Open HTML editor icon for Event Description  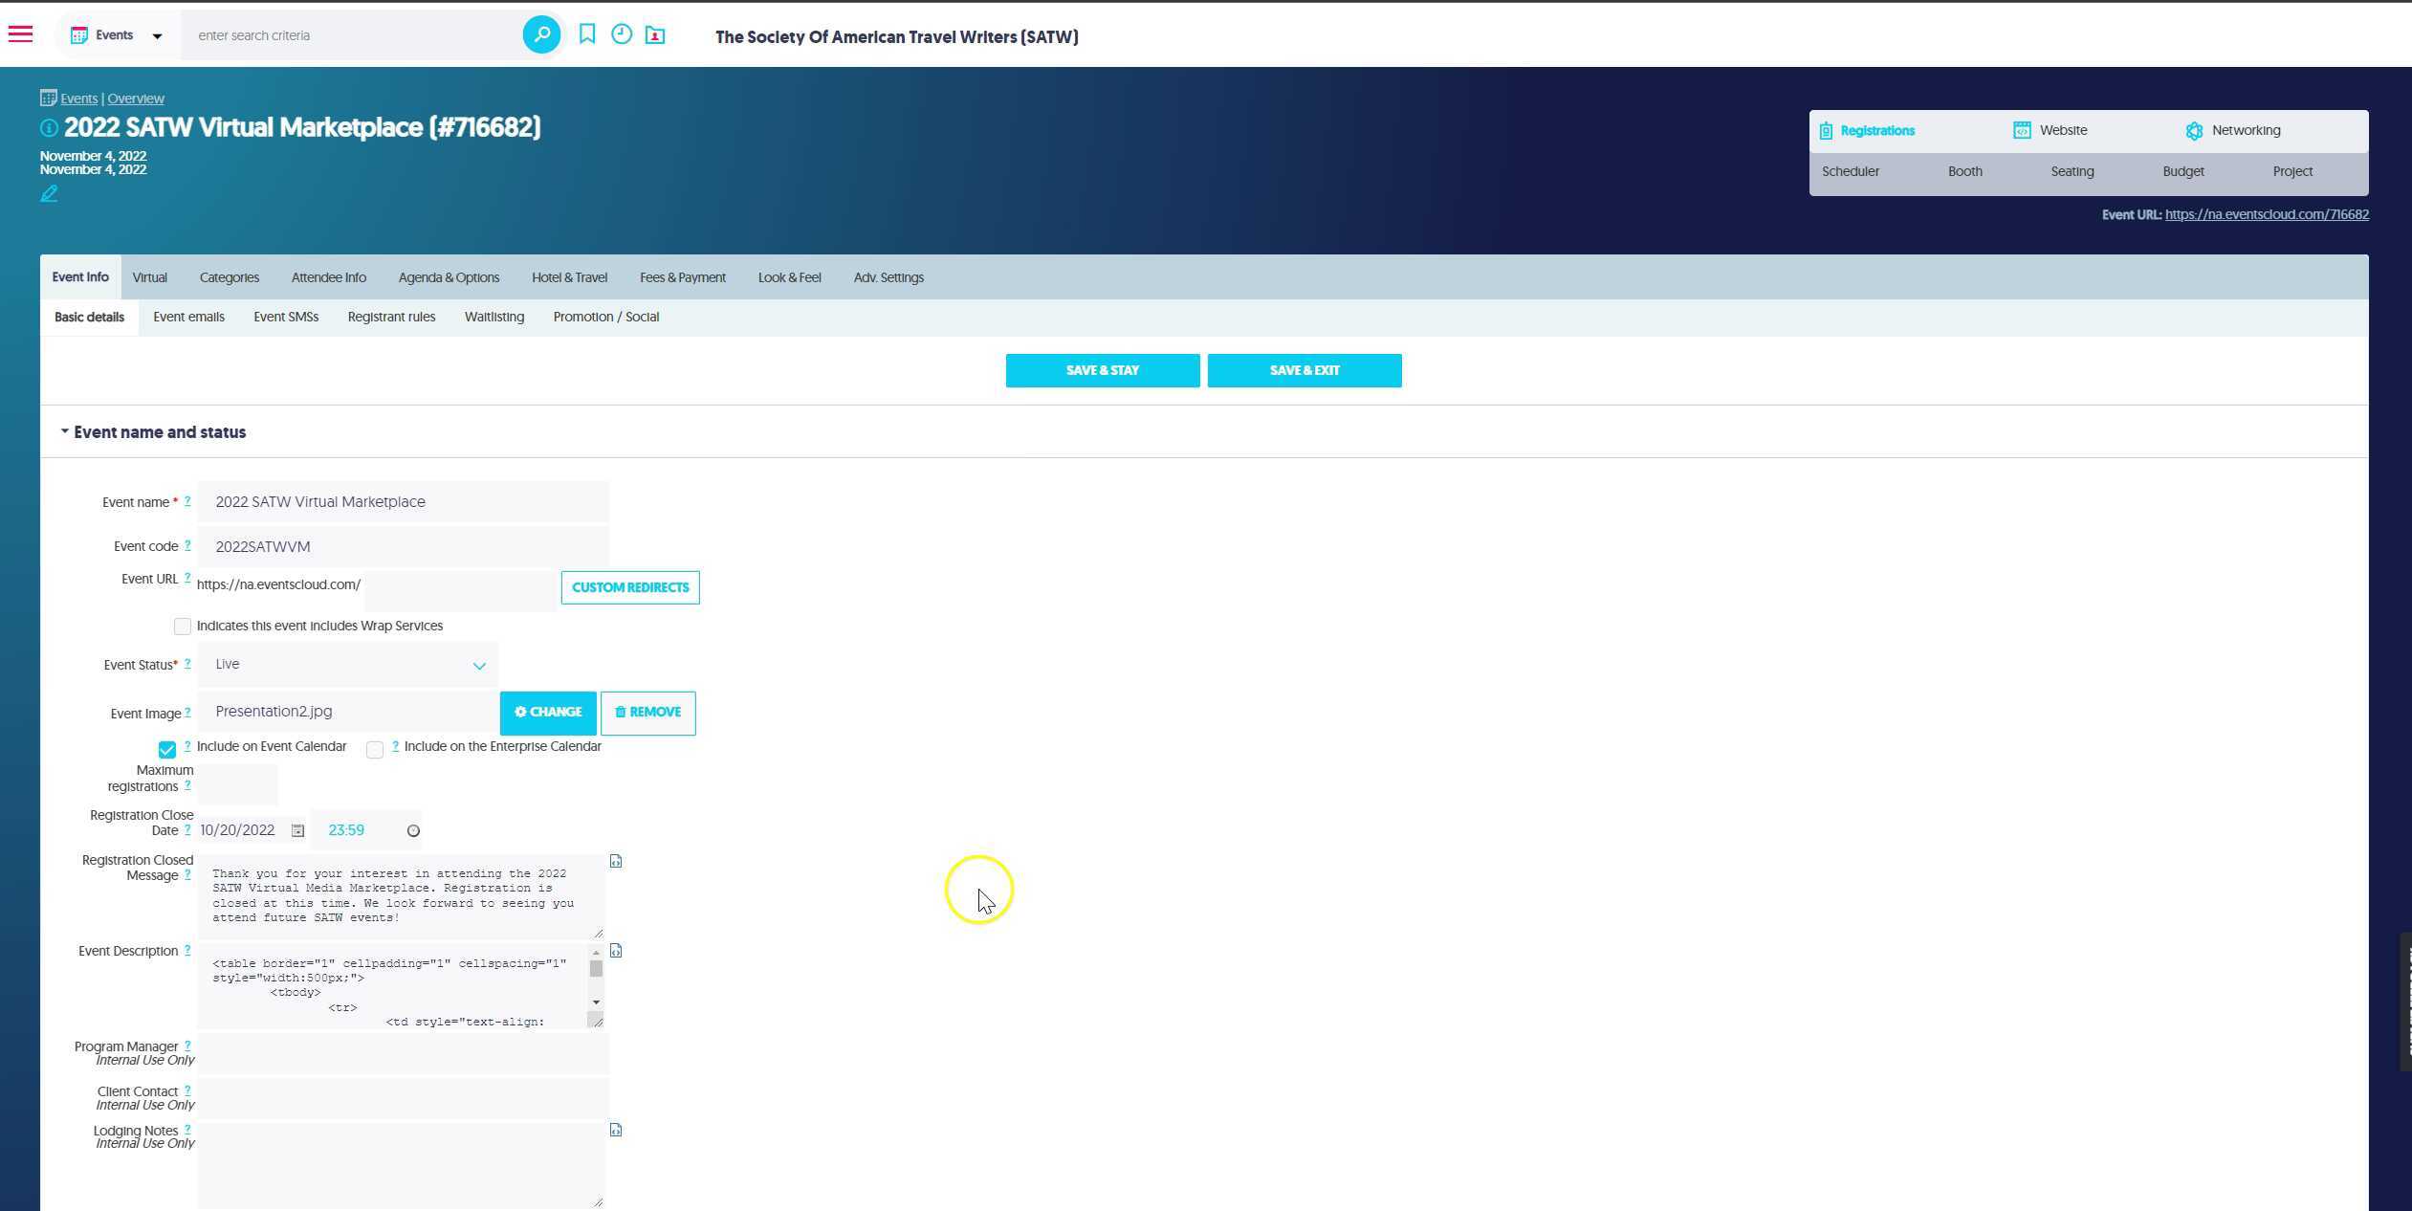616,951
